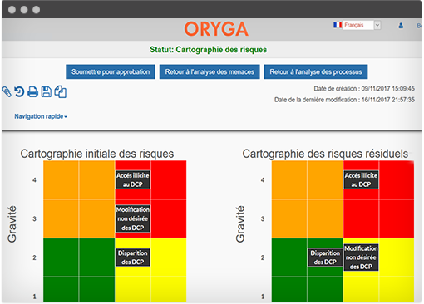Click the Date de création text
Viewport: 424px width, 304px height.
[x=364, y=89]
